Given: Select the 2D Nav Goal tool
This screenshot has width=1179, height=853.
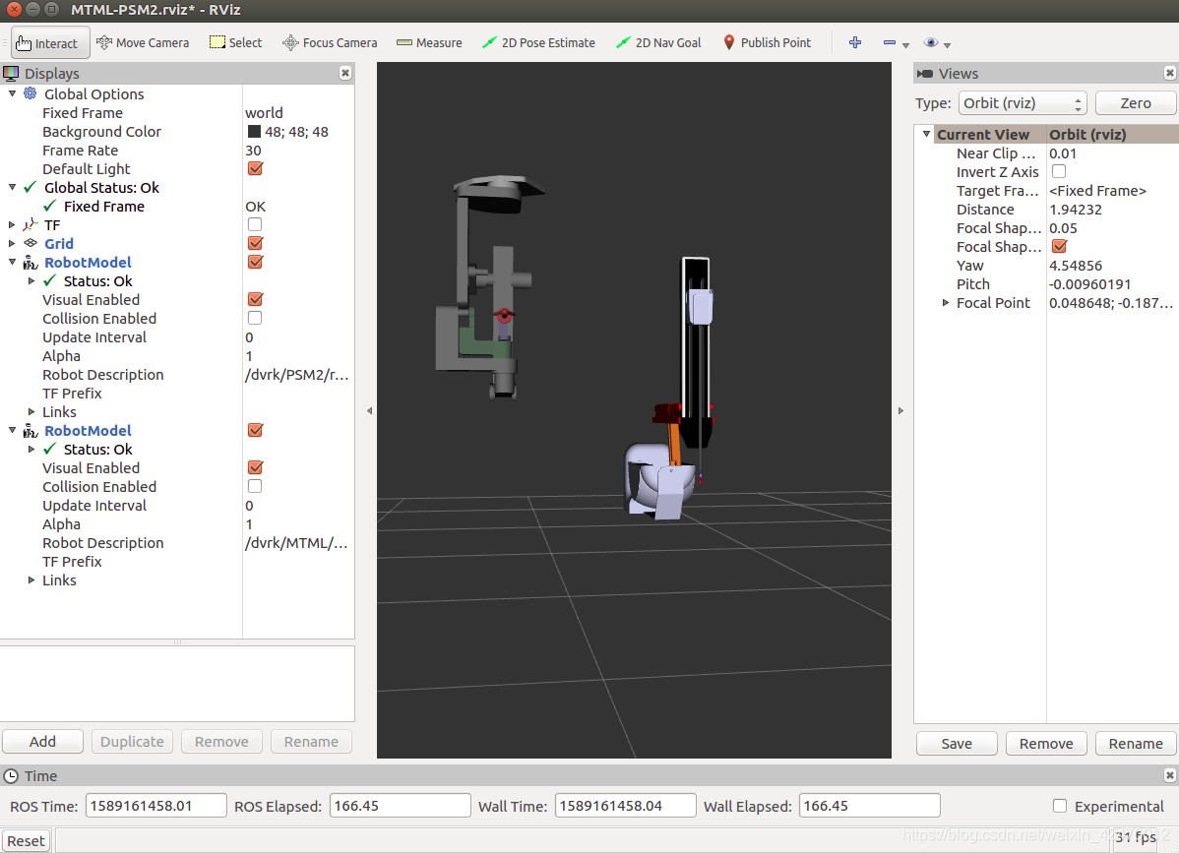Looking at the screenshot, I should pos(658,43).
